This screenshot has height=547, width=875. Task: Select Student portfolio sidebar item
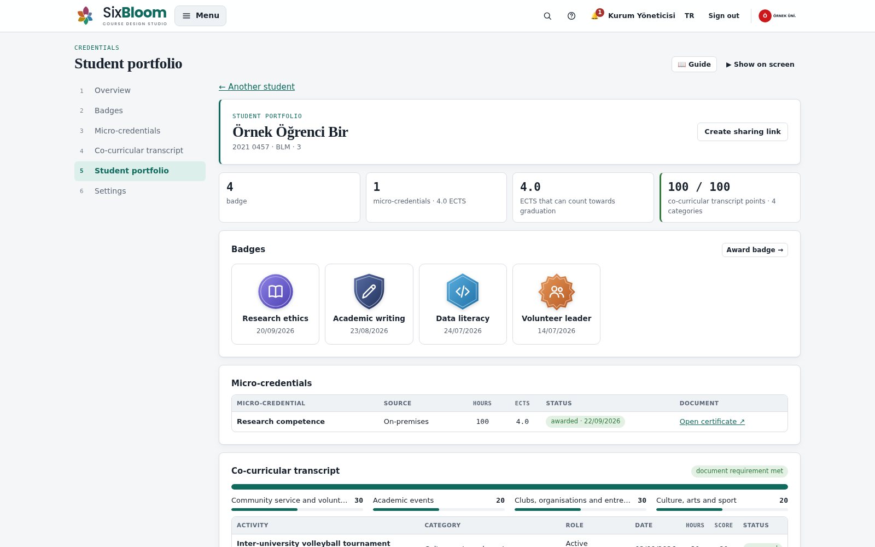[x=140, y=171]
